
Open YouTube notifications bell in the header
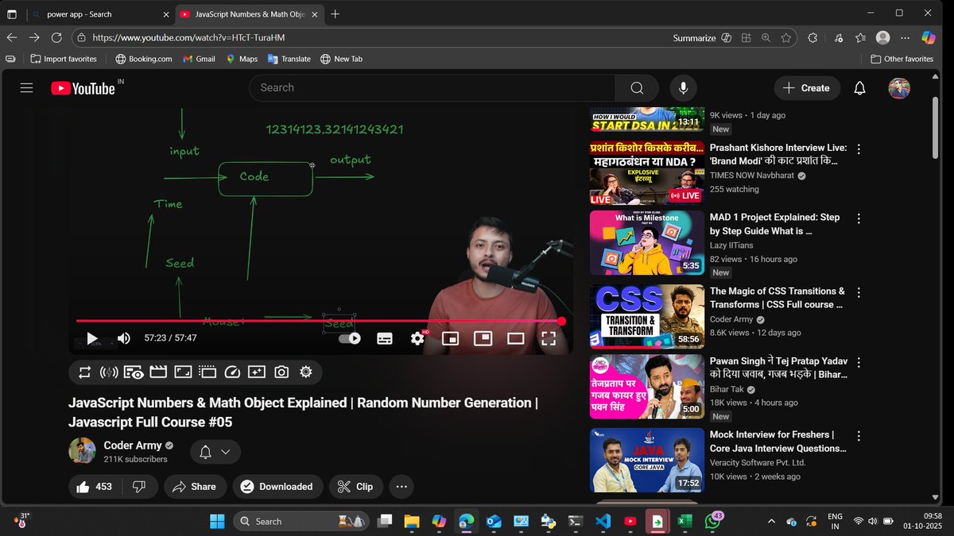point(859,88)
